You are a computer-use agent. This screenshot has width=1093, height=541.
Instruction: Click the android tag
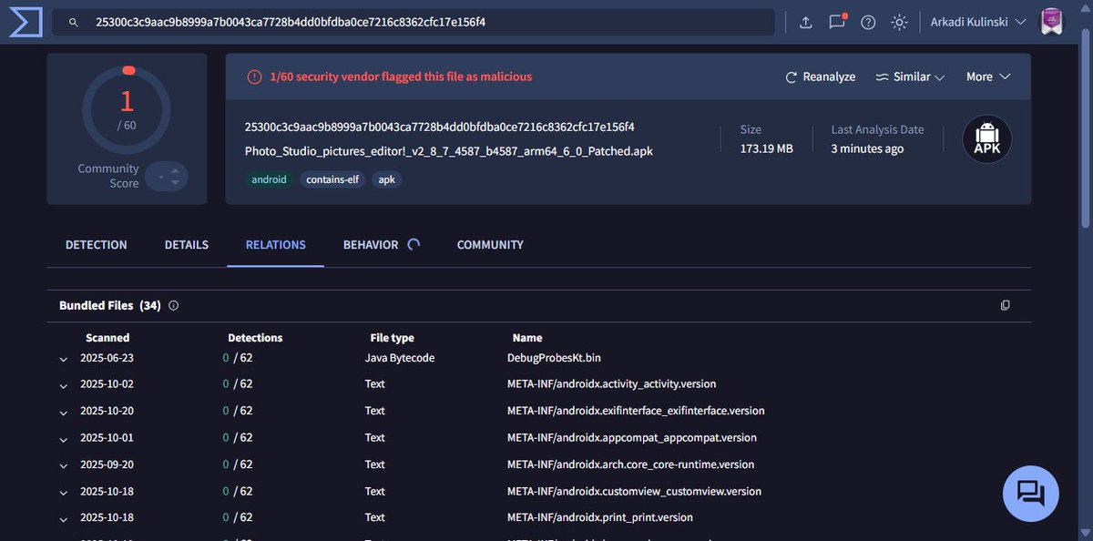(270, 179)
